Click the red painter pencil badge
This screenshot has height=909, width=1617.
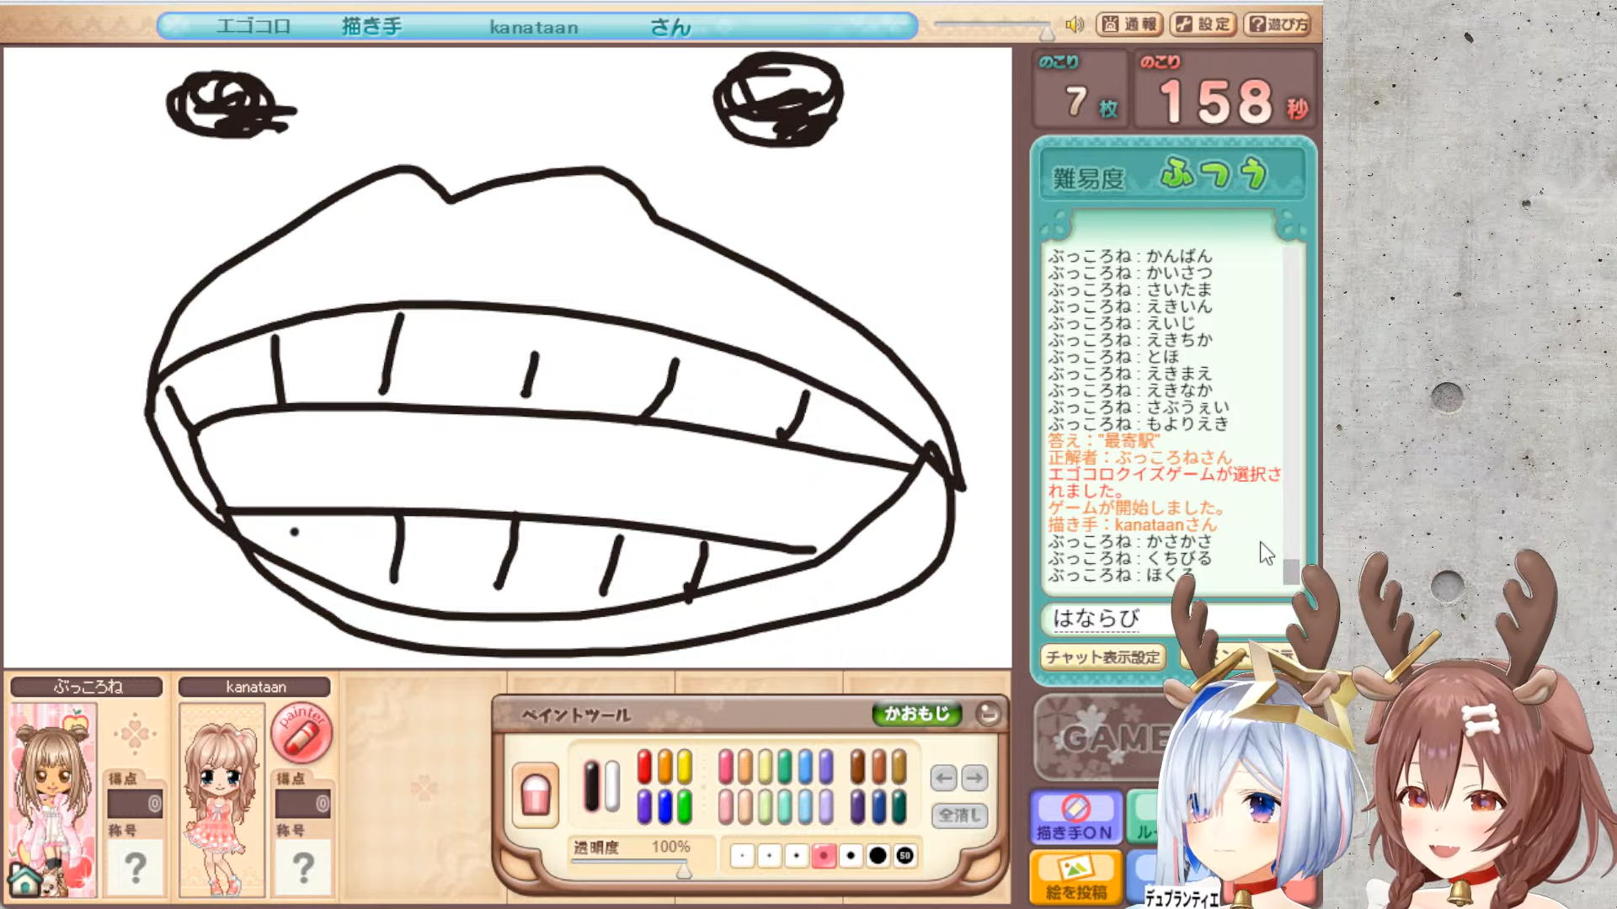301,732
